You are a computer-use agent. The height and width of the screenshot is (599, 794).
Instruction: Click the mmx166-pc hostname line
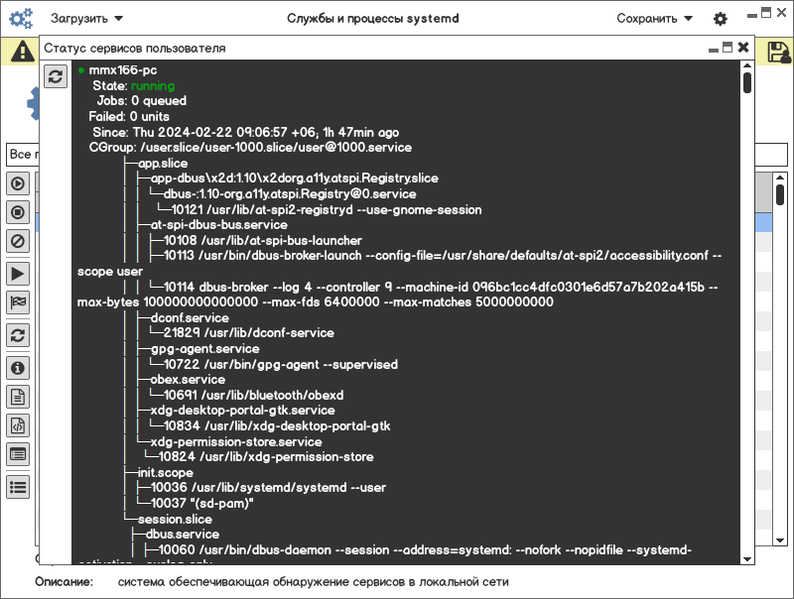click(122, 70)
